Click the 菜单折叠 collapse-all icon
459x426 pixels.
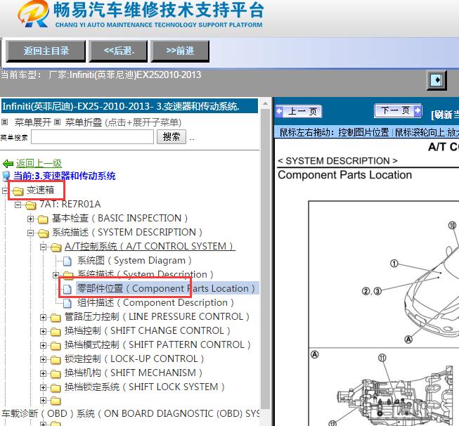pos(58,122)
